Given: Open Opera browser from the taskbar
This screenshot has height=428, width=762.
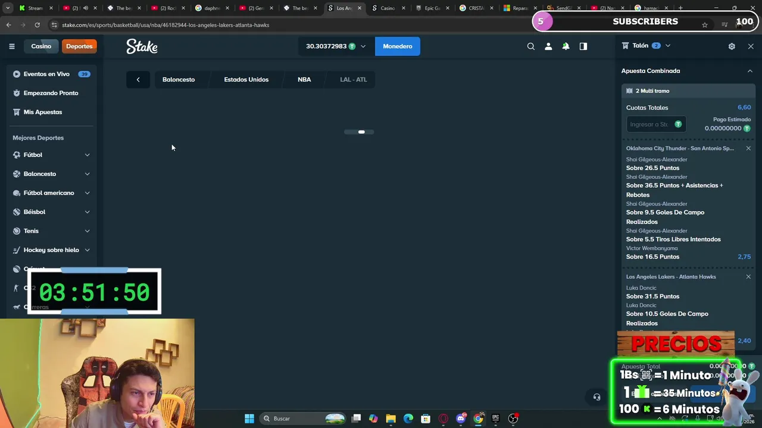Looking at the screenshot, I should point(443,418).
